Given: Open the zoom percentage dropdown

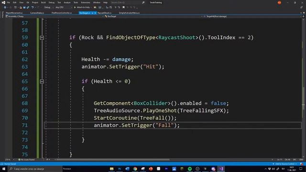Looking at the screenshot, I should pos(10,160).
